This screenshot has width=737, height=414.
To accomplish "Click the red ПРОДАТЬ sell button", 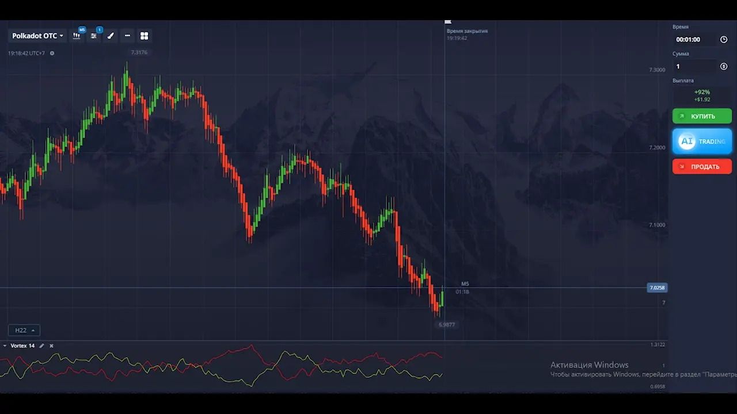I will [702, 167].
